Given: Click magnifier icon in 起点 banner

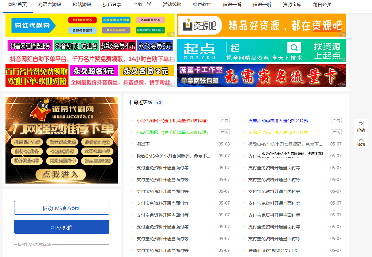Looking at the screenshot, I should 294,48.
